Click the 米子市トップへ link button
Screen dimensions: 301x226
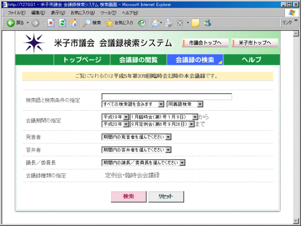[x=255, y=43]
